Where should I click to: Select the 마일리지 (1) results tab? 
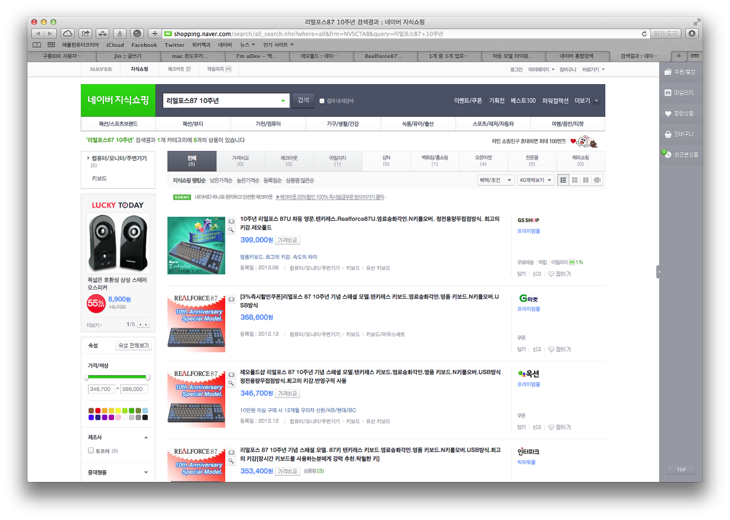pyautogui.click(x=338, y=161)
